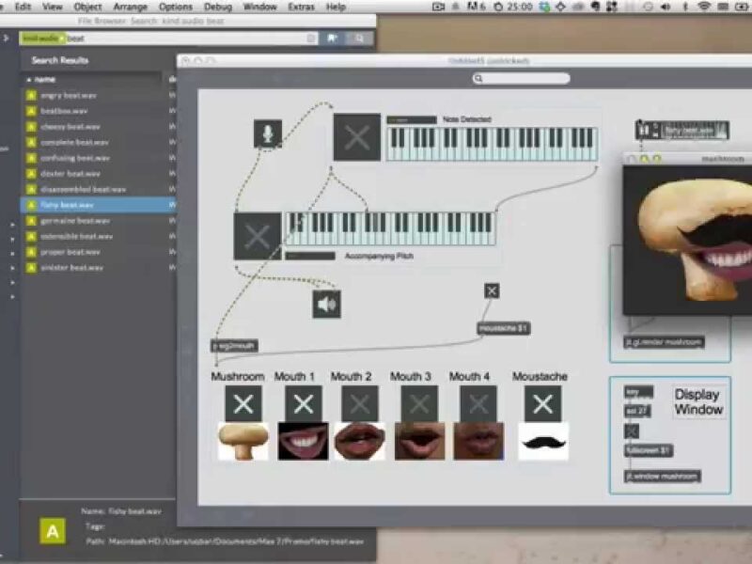The width and height of the screenshot is (752, 564).
Task: Toggle the large X next to Note Detected keyboard
Action: [357, 138]
